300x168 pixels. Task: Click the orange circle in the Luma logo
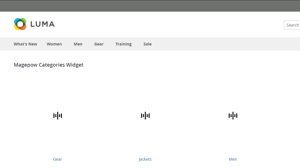click(x=23, y=27)
